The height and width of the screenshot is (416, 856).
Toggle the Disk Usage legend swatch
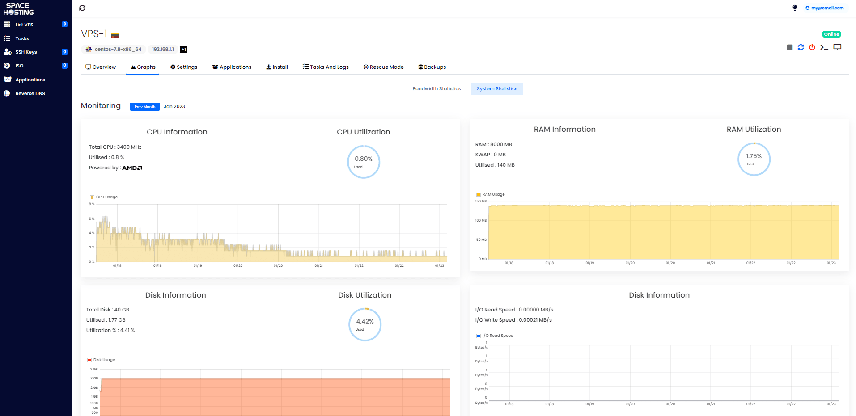(x=89, y=360)
